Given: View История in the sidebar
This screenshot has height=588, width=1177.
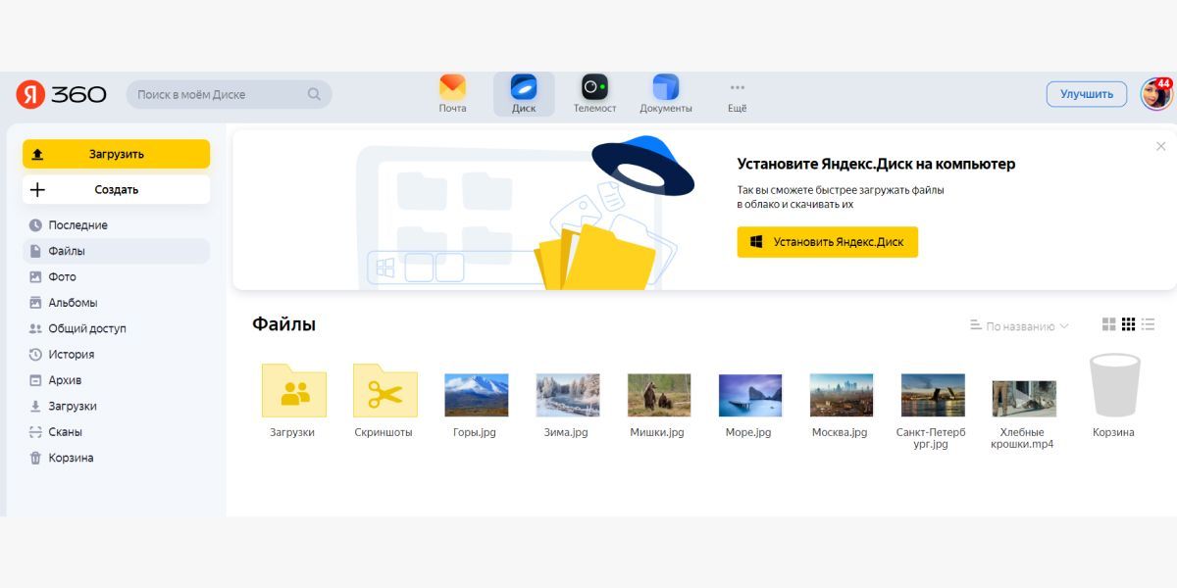Looking at the screenshot, I should click(x=116, y=355).
